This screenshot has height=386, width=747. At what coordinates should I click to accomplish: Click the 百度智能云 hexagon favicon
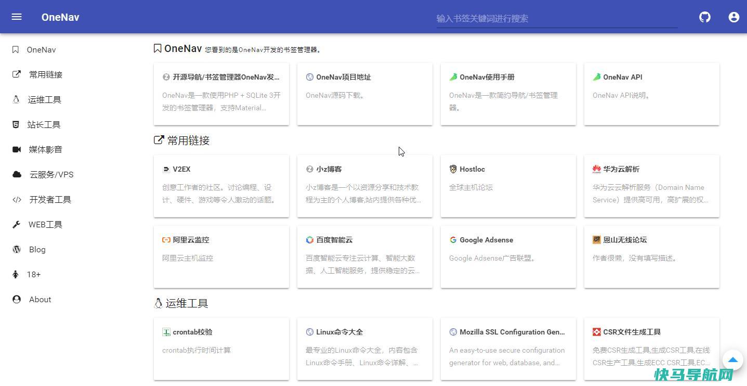(310, 240)
